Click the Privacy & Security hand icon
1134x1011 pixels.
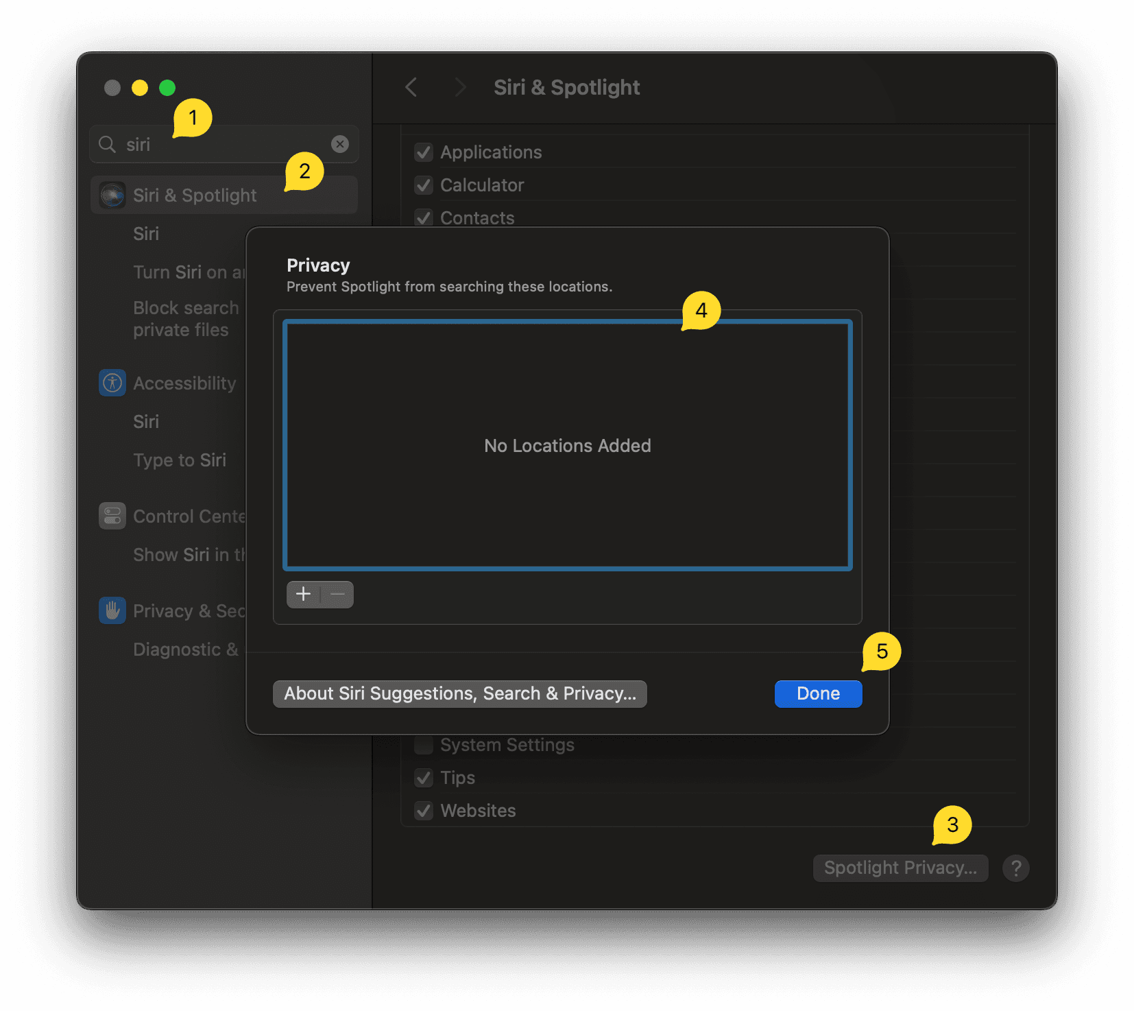(112, 610)
